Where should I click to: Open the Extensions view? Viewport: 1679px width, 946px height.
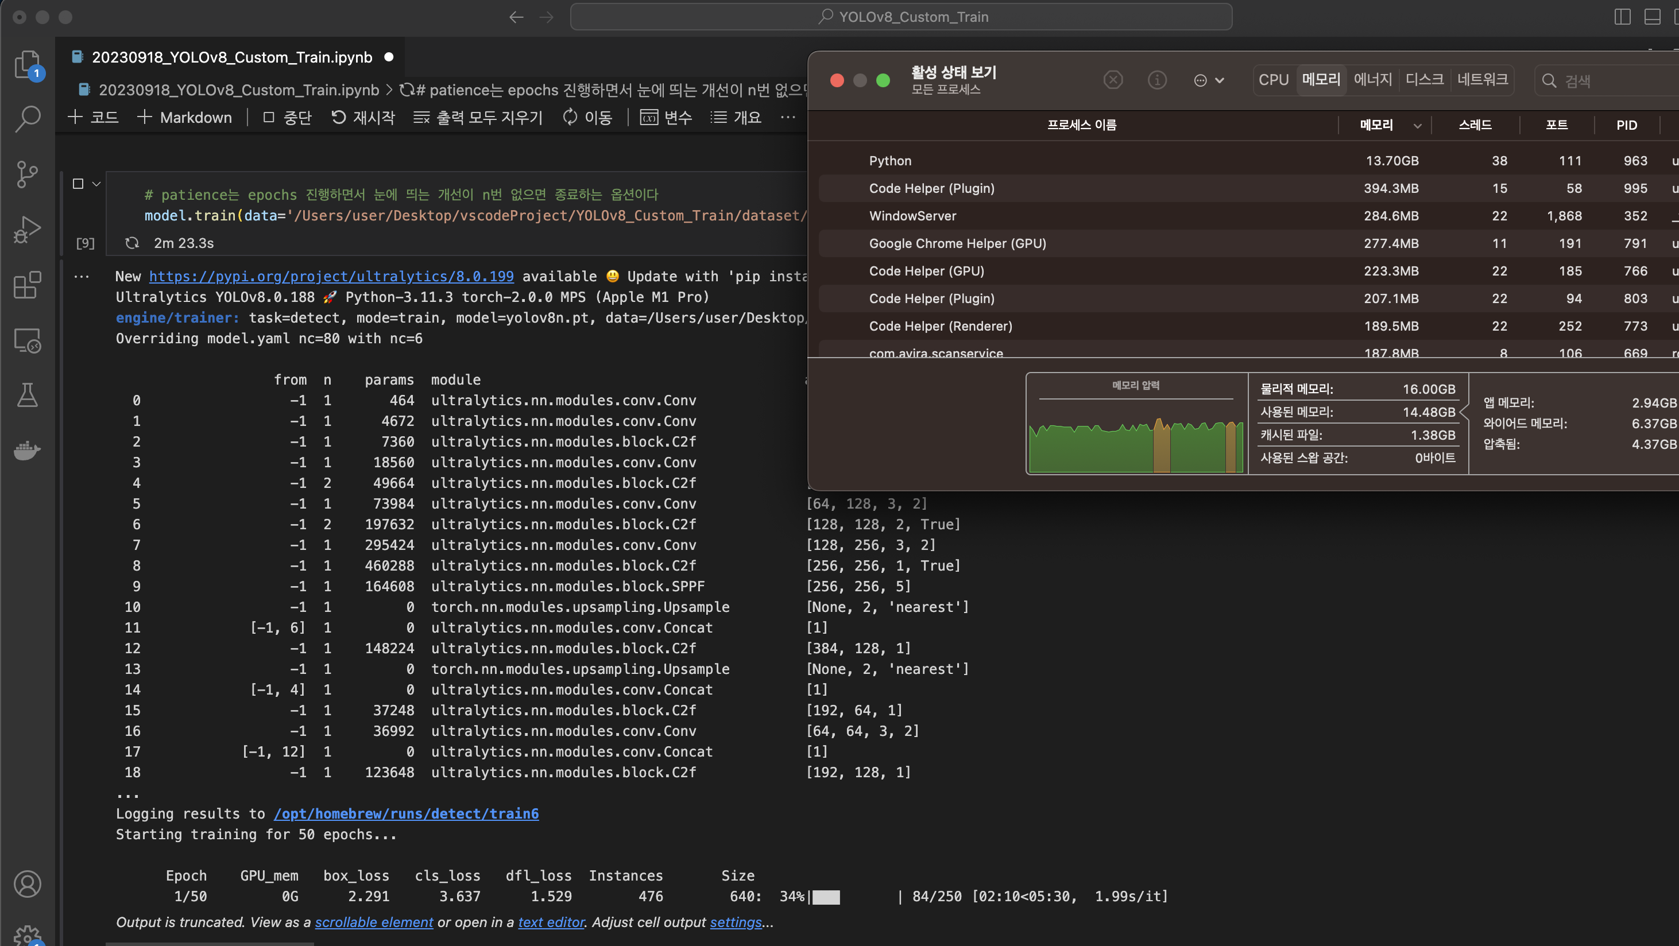coord(28,285)
